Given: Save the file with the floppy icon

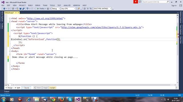Looking at the screenshot, I should 20,9.
